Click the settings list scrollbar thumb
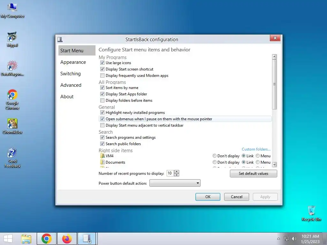This screenshot has width=327, height=245. [x=274, y=84]
